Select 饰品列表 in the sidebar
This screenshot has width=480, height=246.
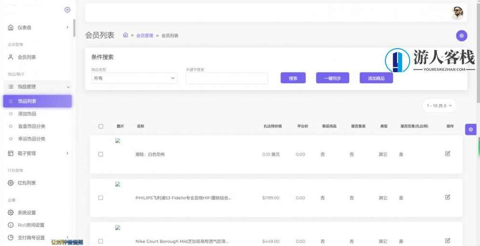[38, 101]
